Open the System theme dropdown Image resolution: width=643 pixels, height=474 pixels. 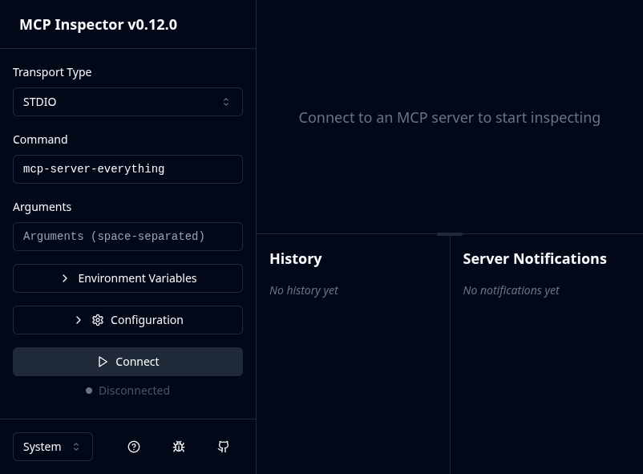(52, 447)
